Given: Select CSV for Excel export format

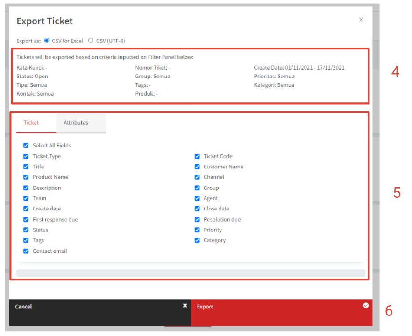Looking at the screenshot, I should (47, 41).
